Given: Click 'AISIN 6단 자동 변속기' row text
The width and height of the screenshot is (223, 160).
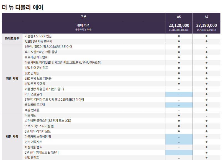Looking at the screenshot, I should [39, 42].
